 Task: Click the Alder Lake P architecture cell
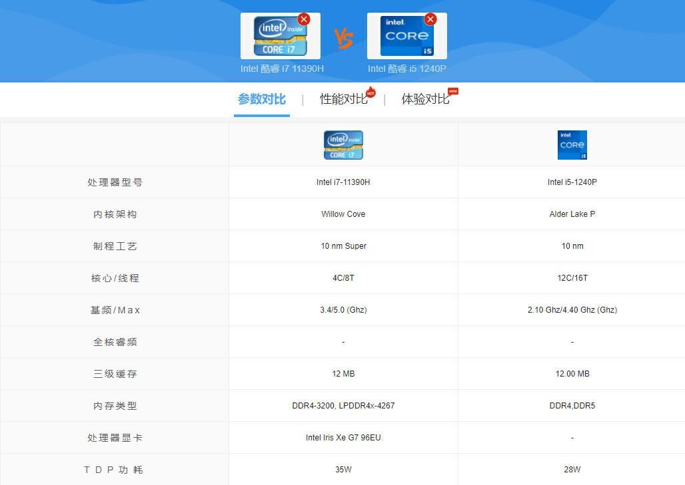[572, 214]
